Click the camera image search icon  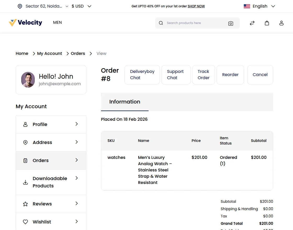point(230,23)
